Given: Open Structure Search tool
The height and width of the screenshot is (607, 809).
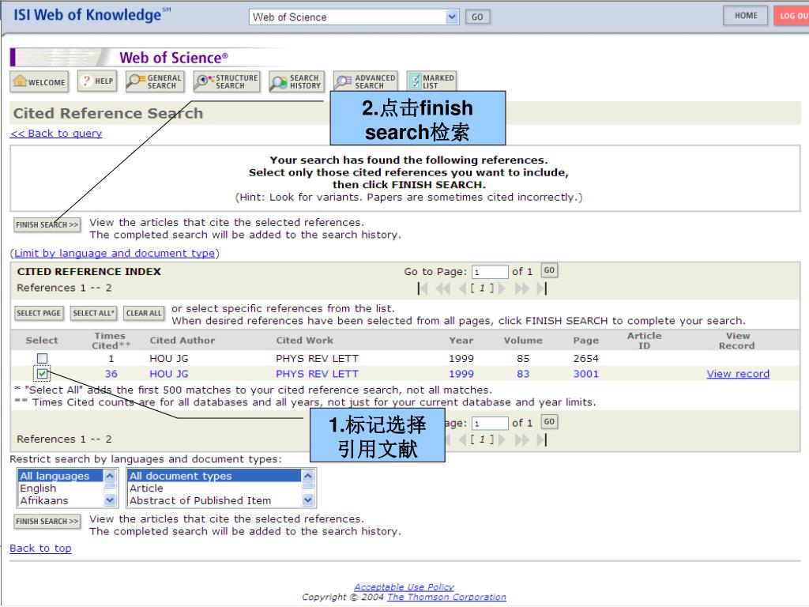Looking at the screenshot, I should tap(226, 81).
